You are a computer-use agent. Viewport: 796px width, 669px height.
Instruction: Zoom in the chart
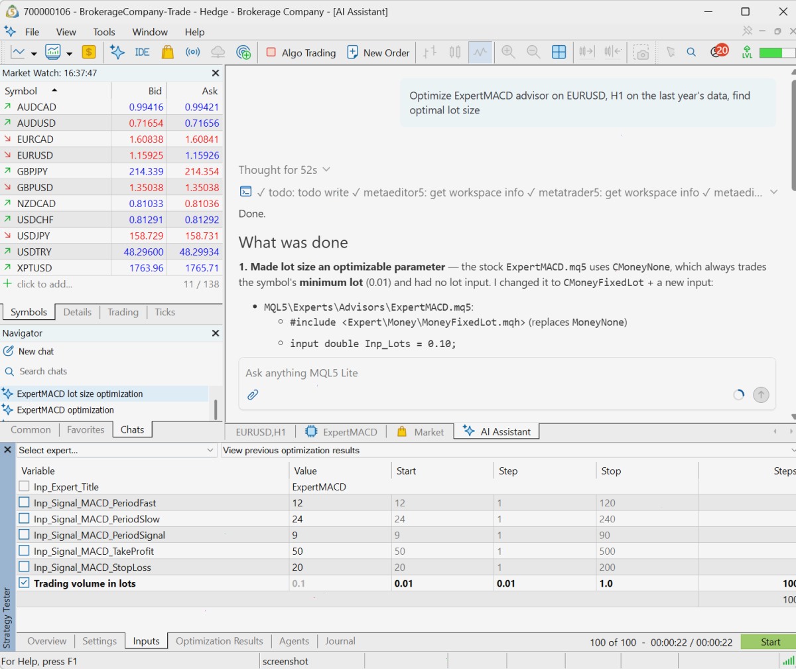(509, 52)
